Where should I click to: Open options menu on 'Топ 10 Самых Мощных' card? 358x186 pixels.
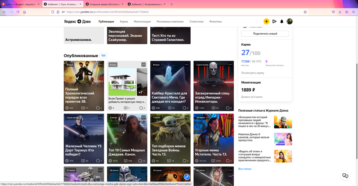(143, 118)
